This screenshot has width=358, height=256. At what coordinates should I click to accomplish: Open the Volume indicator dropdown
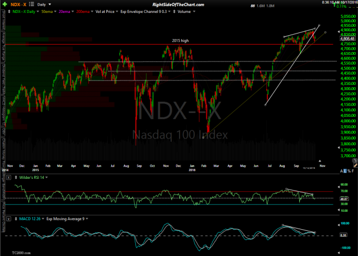[186, 11]
